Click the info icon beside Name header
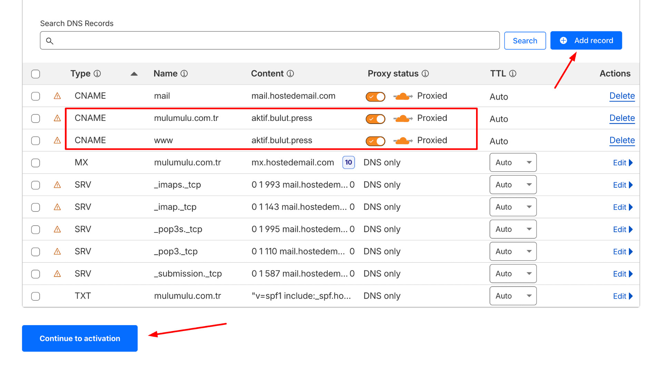Image resolution: width=662 pixels, height=372 pixels. click(184, 74)
